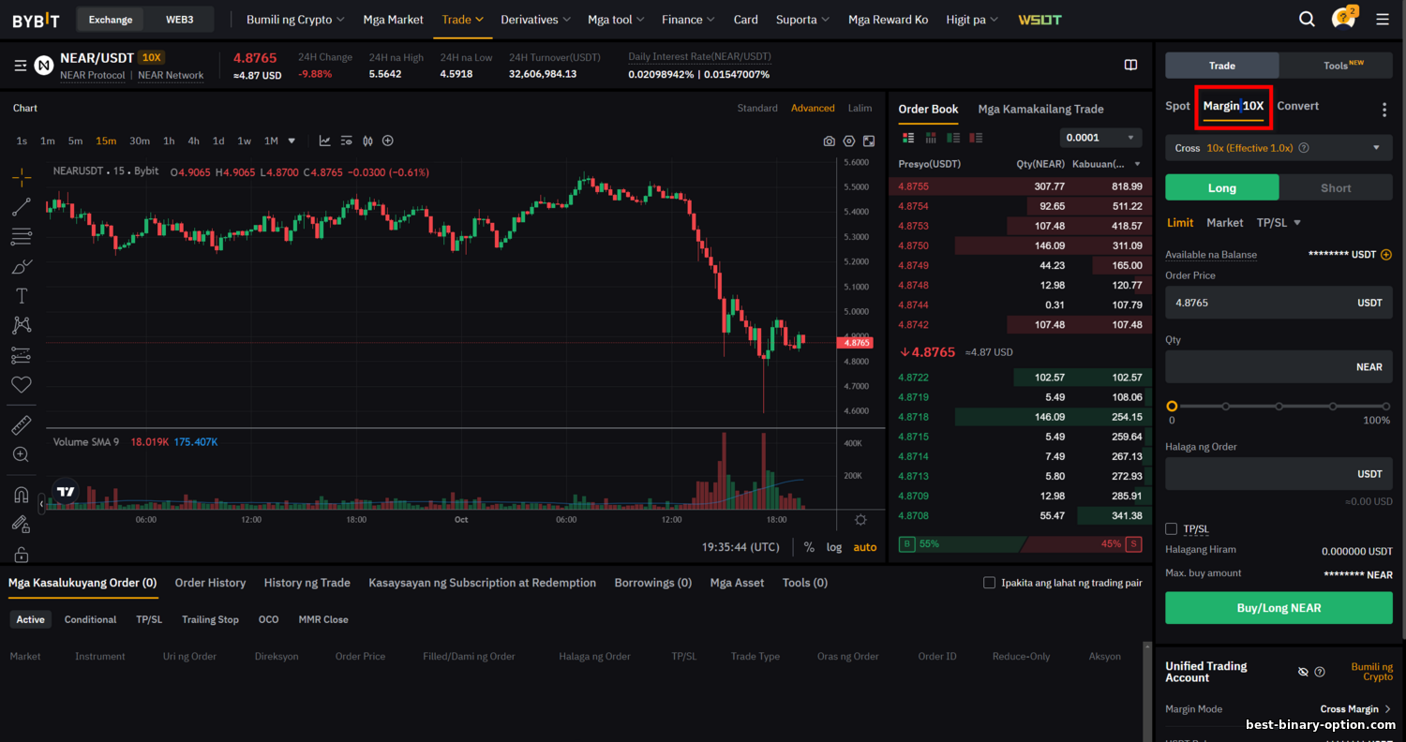The width and height of the screenshot is (1406, 742).
Task: Open the hamburger menu in top right
Action: (1383, 19)
